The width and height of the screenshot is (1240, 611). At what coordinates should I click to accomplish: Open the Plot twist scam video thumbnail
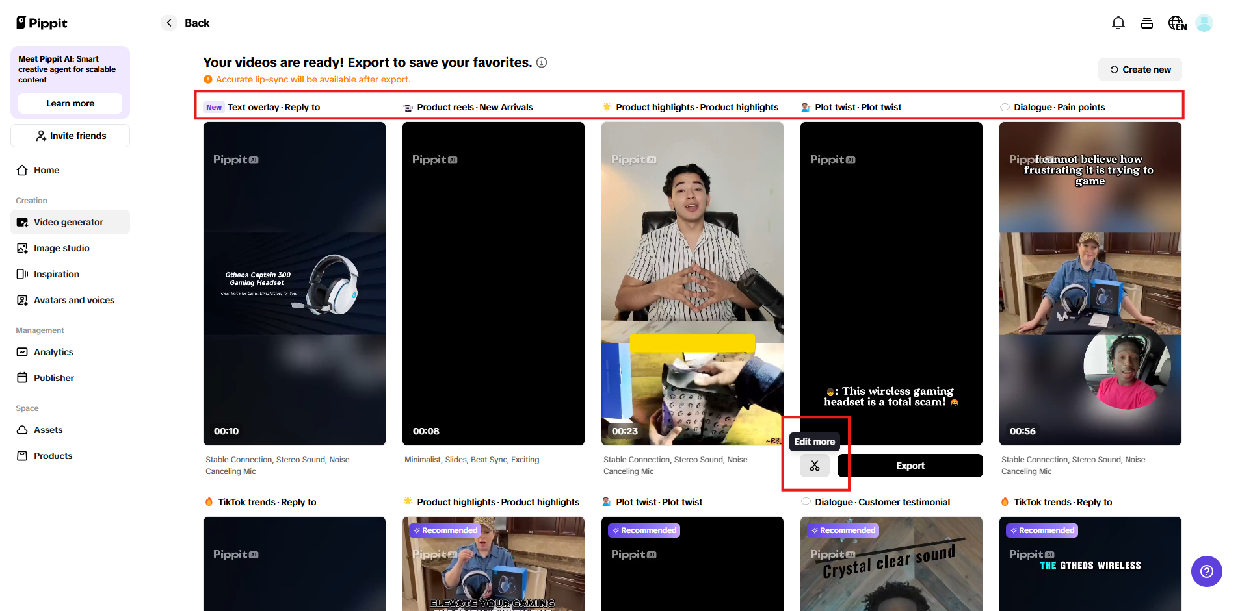click(x=891, y=284)
